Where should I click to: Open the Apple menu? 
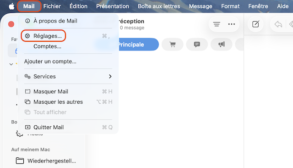[x=11, y=6]
